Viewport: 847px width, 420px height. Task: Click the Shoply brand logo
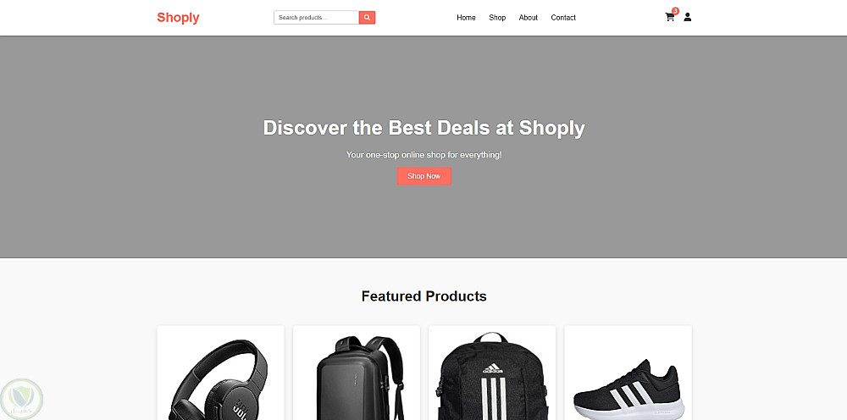click(178, 18)
